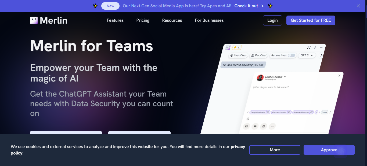Select the Personal Milestones topic chip
Image resolution: width=367 pixels, height=166 pixels.
[303, 112]
